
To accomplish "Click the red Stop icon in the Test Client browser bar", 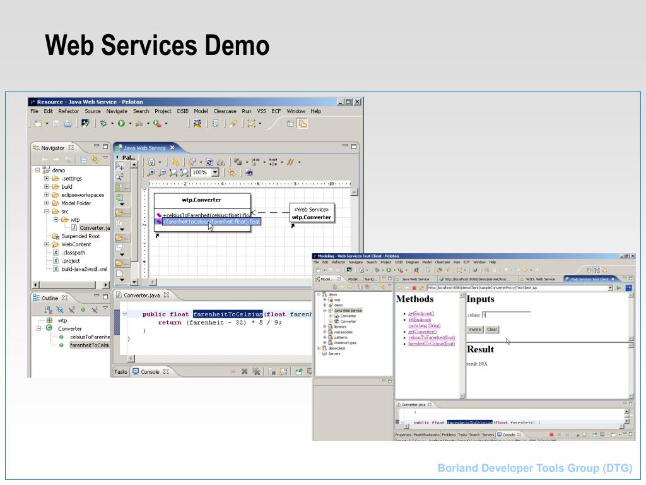I will point(414,288).
